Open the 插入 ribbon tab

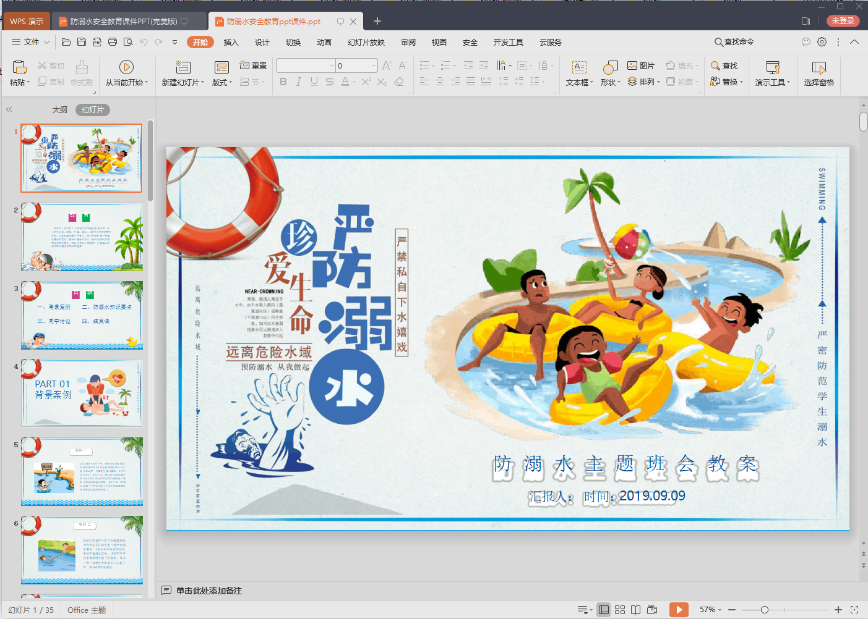click(x=231, y=42)
